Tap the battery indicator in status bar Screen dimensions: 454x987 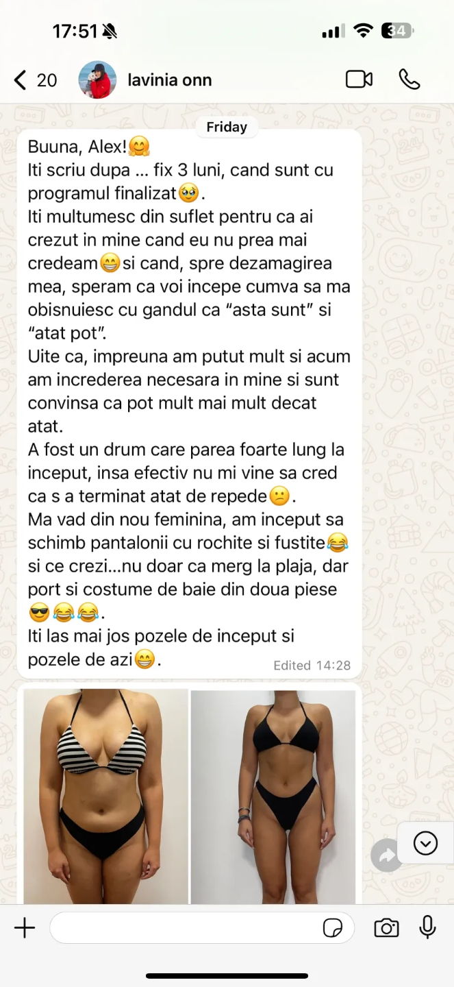pos(397,31)
